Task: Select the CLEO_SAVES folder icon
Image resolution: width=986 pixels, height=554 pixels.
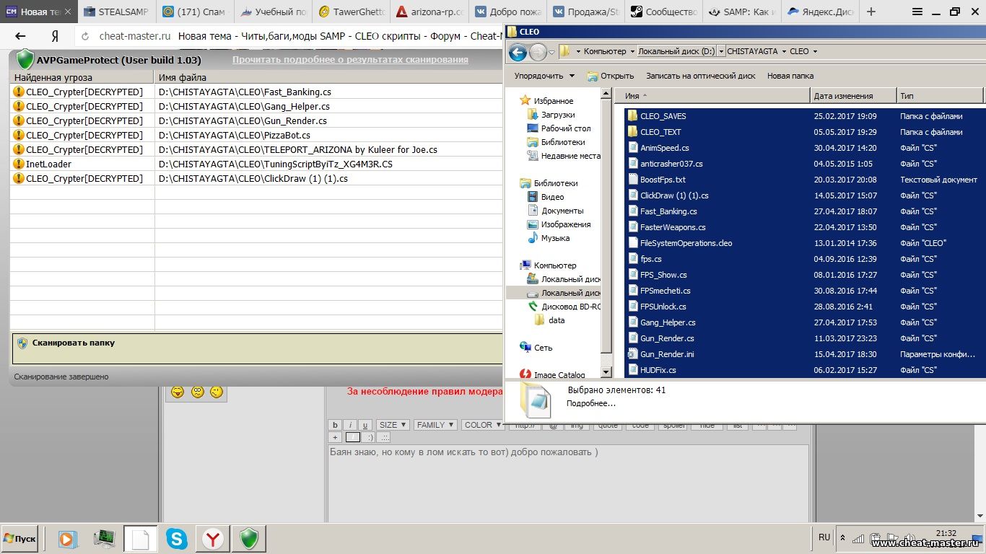Action: pos(632,116)
